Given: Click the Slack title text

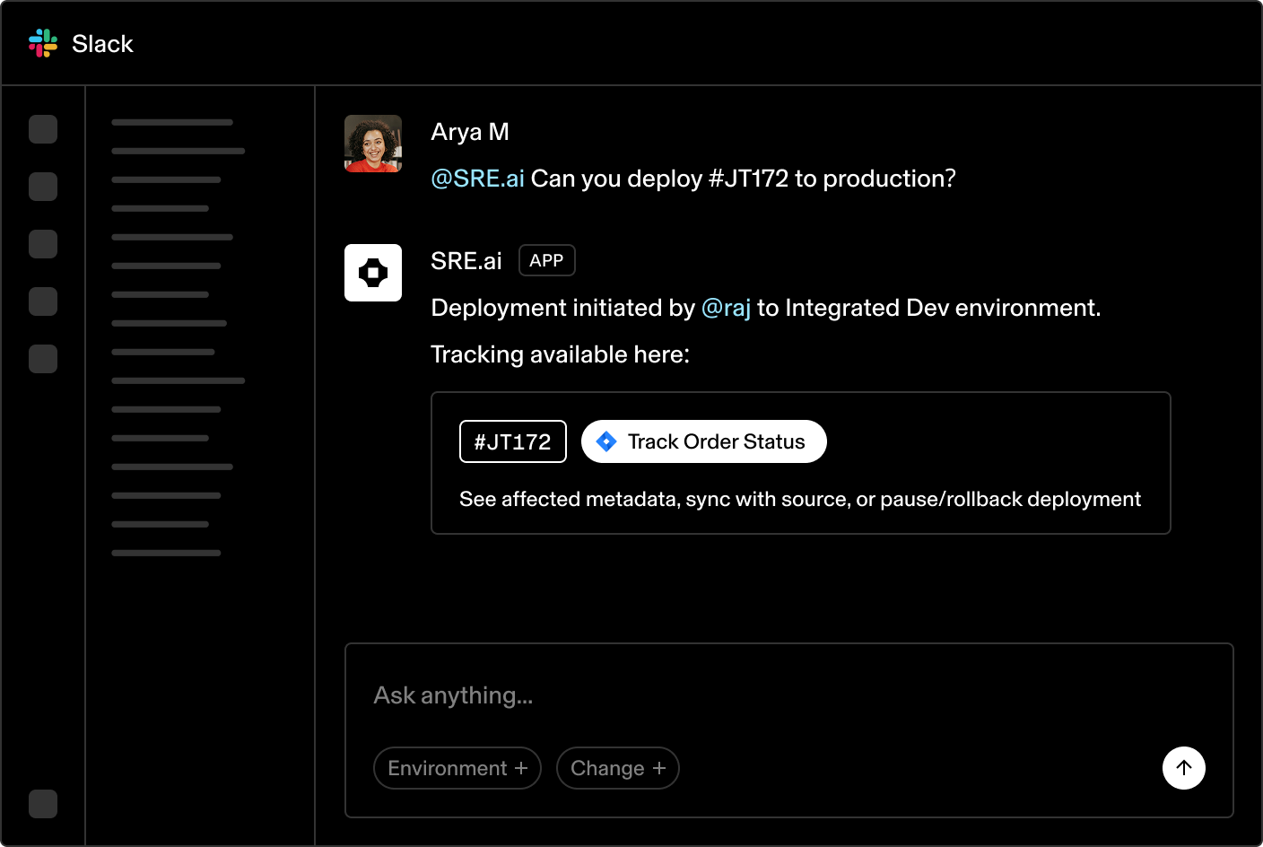Looking at the screenshot, I should click(102, 44).
